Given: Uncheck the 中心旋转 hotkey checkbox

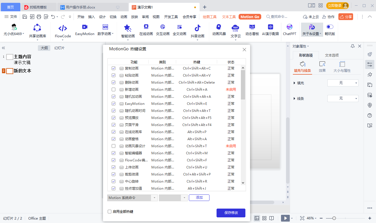Looking at the screenshot, I should pos(113,181).
